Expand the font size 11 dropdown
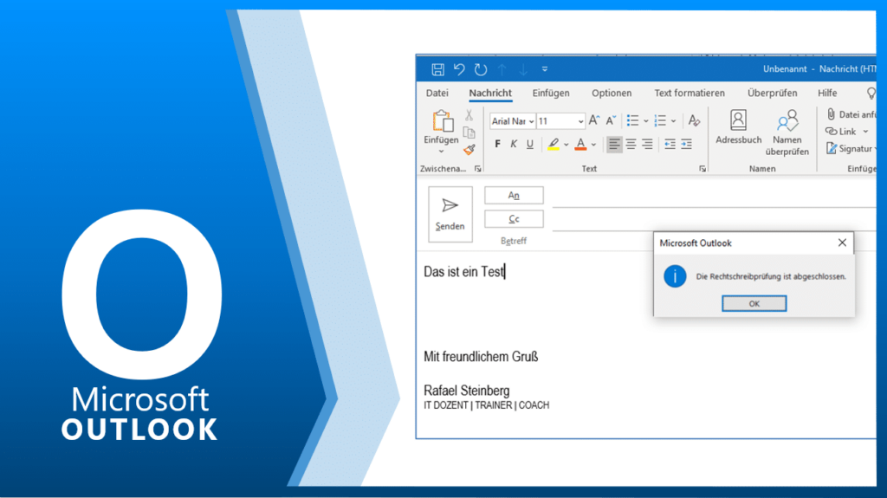887x498 pixels. pos(579,121)
